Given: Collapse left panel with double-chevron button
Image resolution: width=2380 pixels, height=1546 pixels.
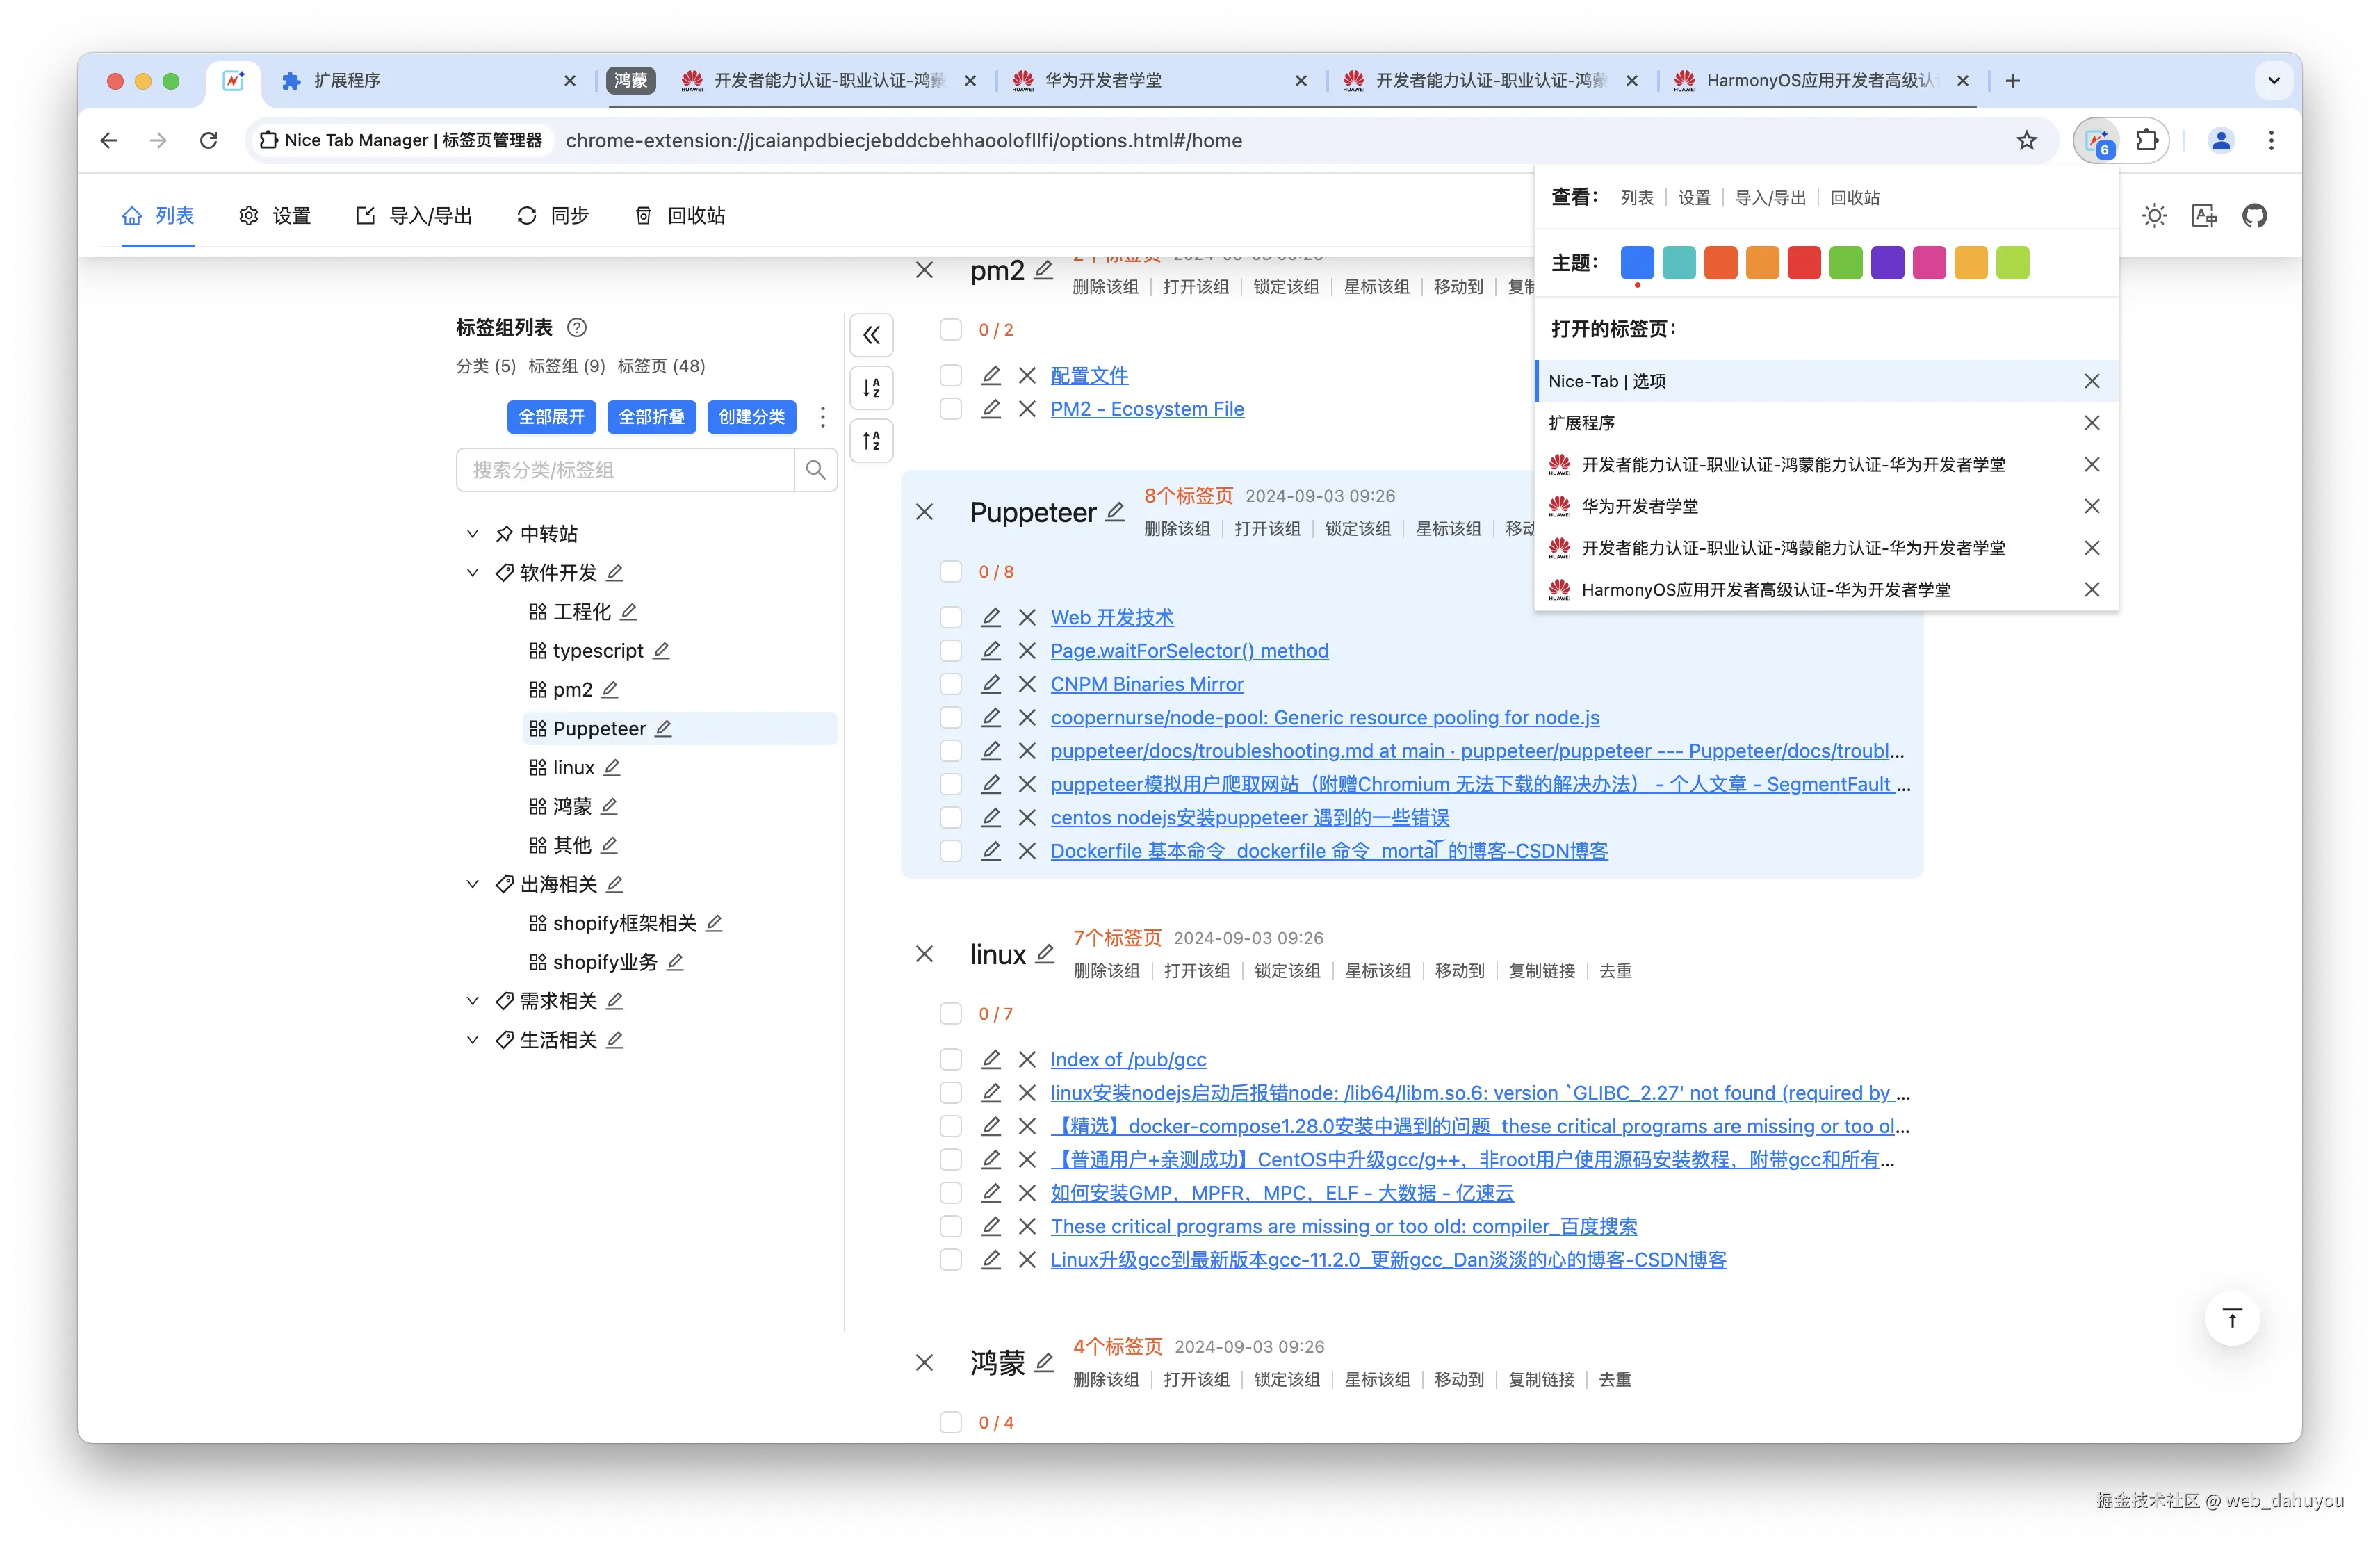Looking at the screenshot, I should 871,335.
